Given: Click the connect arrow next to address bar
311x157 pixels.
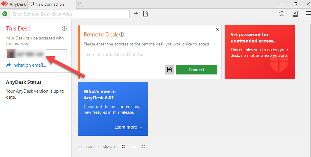Looking at the screenshot, I should [x=136, y=14].
